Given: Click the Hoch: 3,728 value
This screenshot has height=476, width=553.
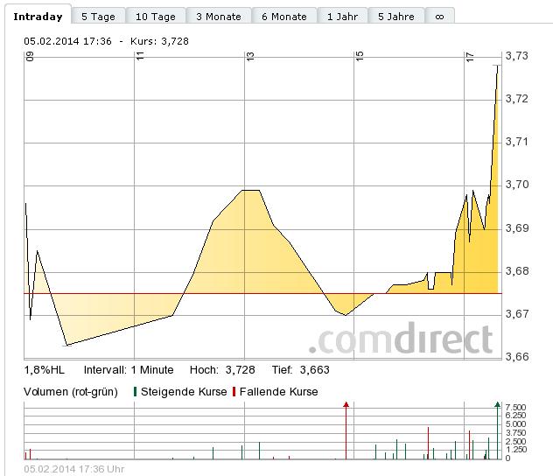Looking at the screenshot, I should pos(222,370).
